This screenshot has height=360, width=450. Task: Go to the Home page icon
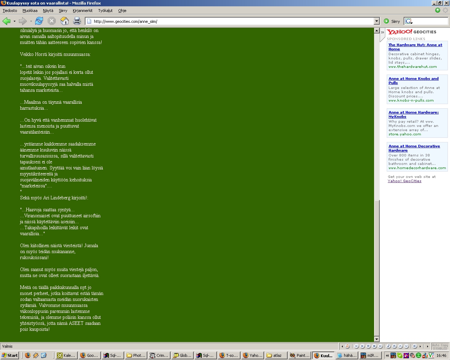(x=64, y=21)
